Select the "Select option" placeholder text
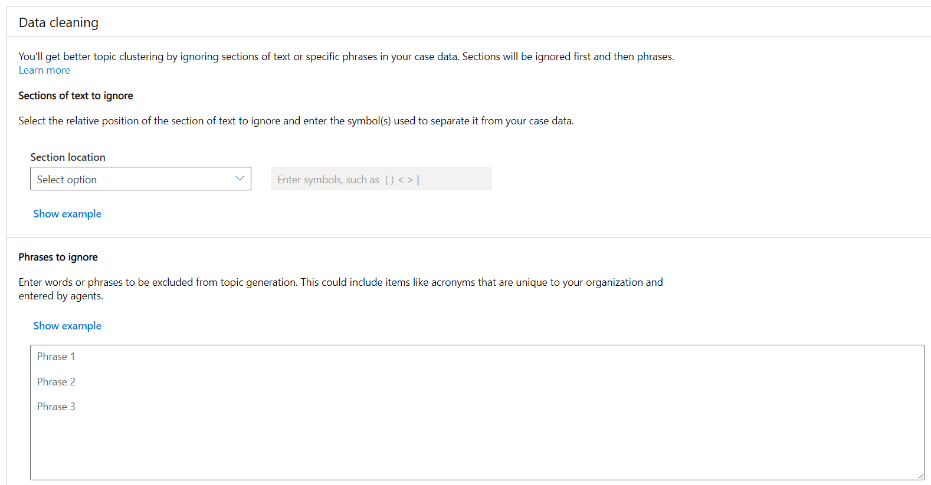 67,179
